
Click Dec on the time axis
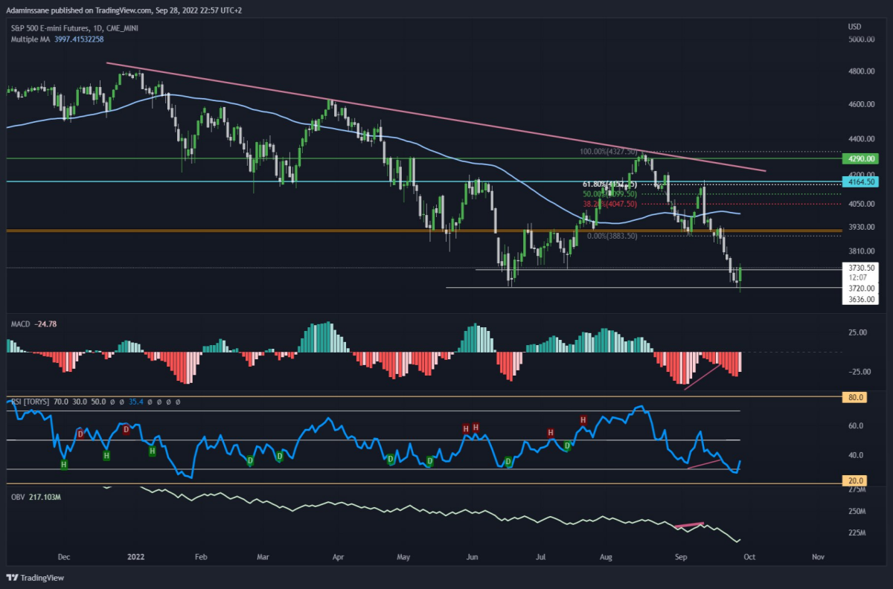[63, 556]
